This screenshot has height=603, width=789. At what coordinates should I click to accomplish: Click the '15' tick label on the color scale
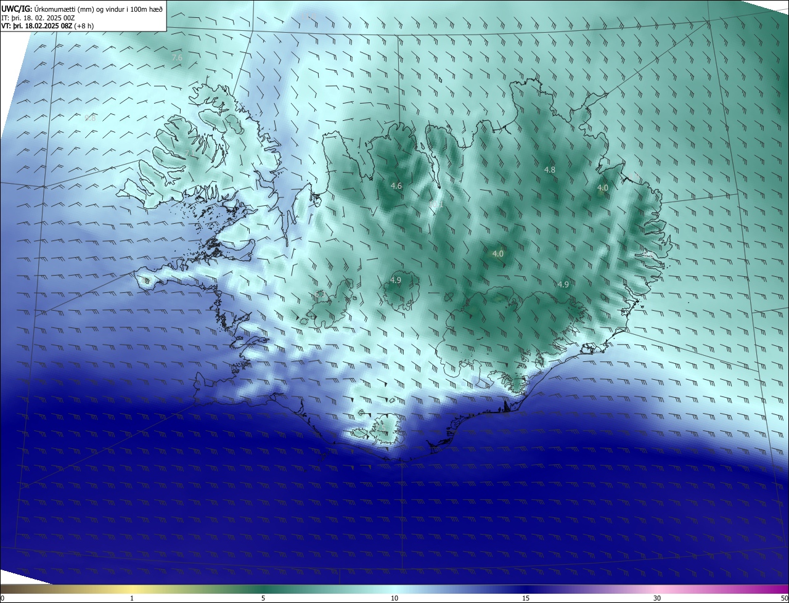(x=526, y=598)
